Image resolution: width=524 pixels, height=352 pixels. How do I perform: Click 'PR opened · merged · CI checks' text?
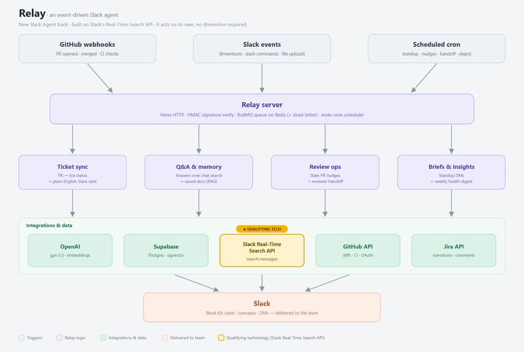click(87, 54)
